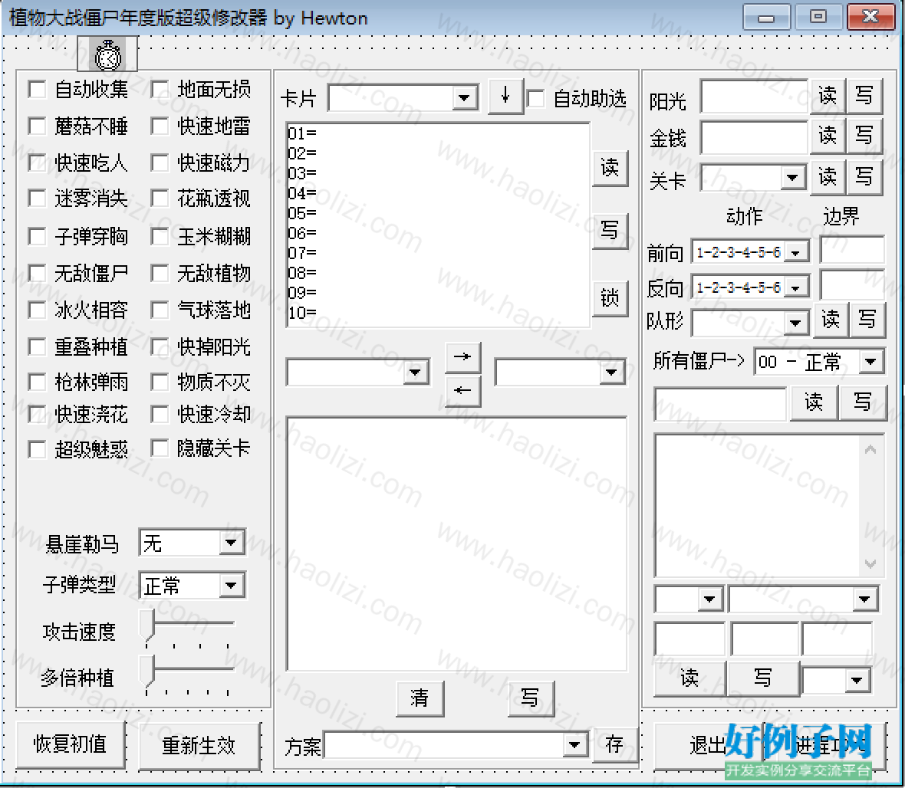This screenshot has height=788, width=905.
Task: Click the 清 clear button
Action: (x=420, y=698)
